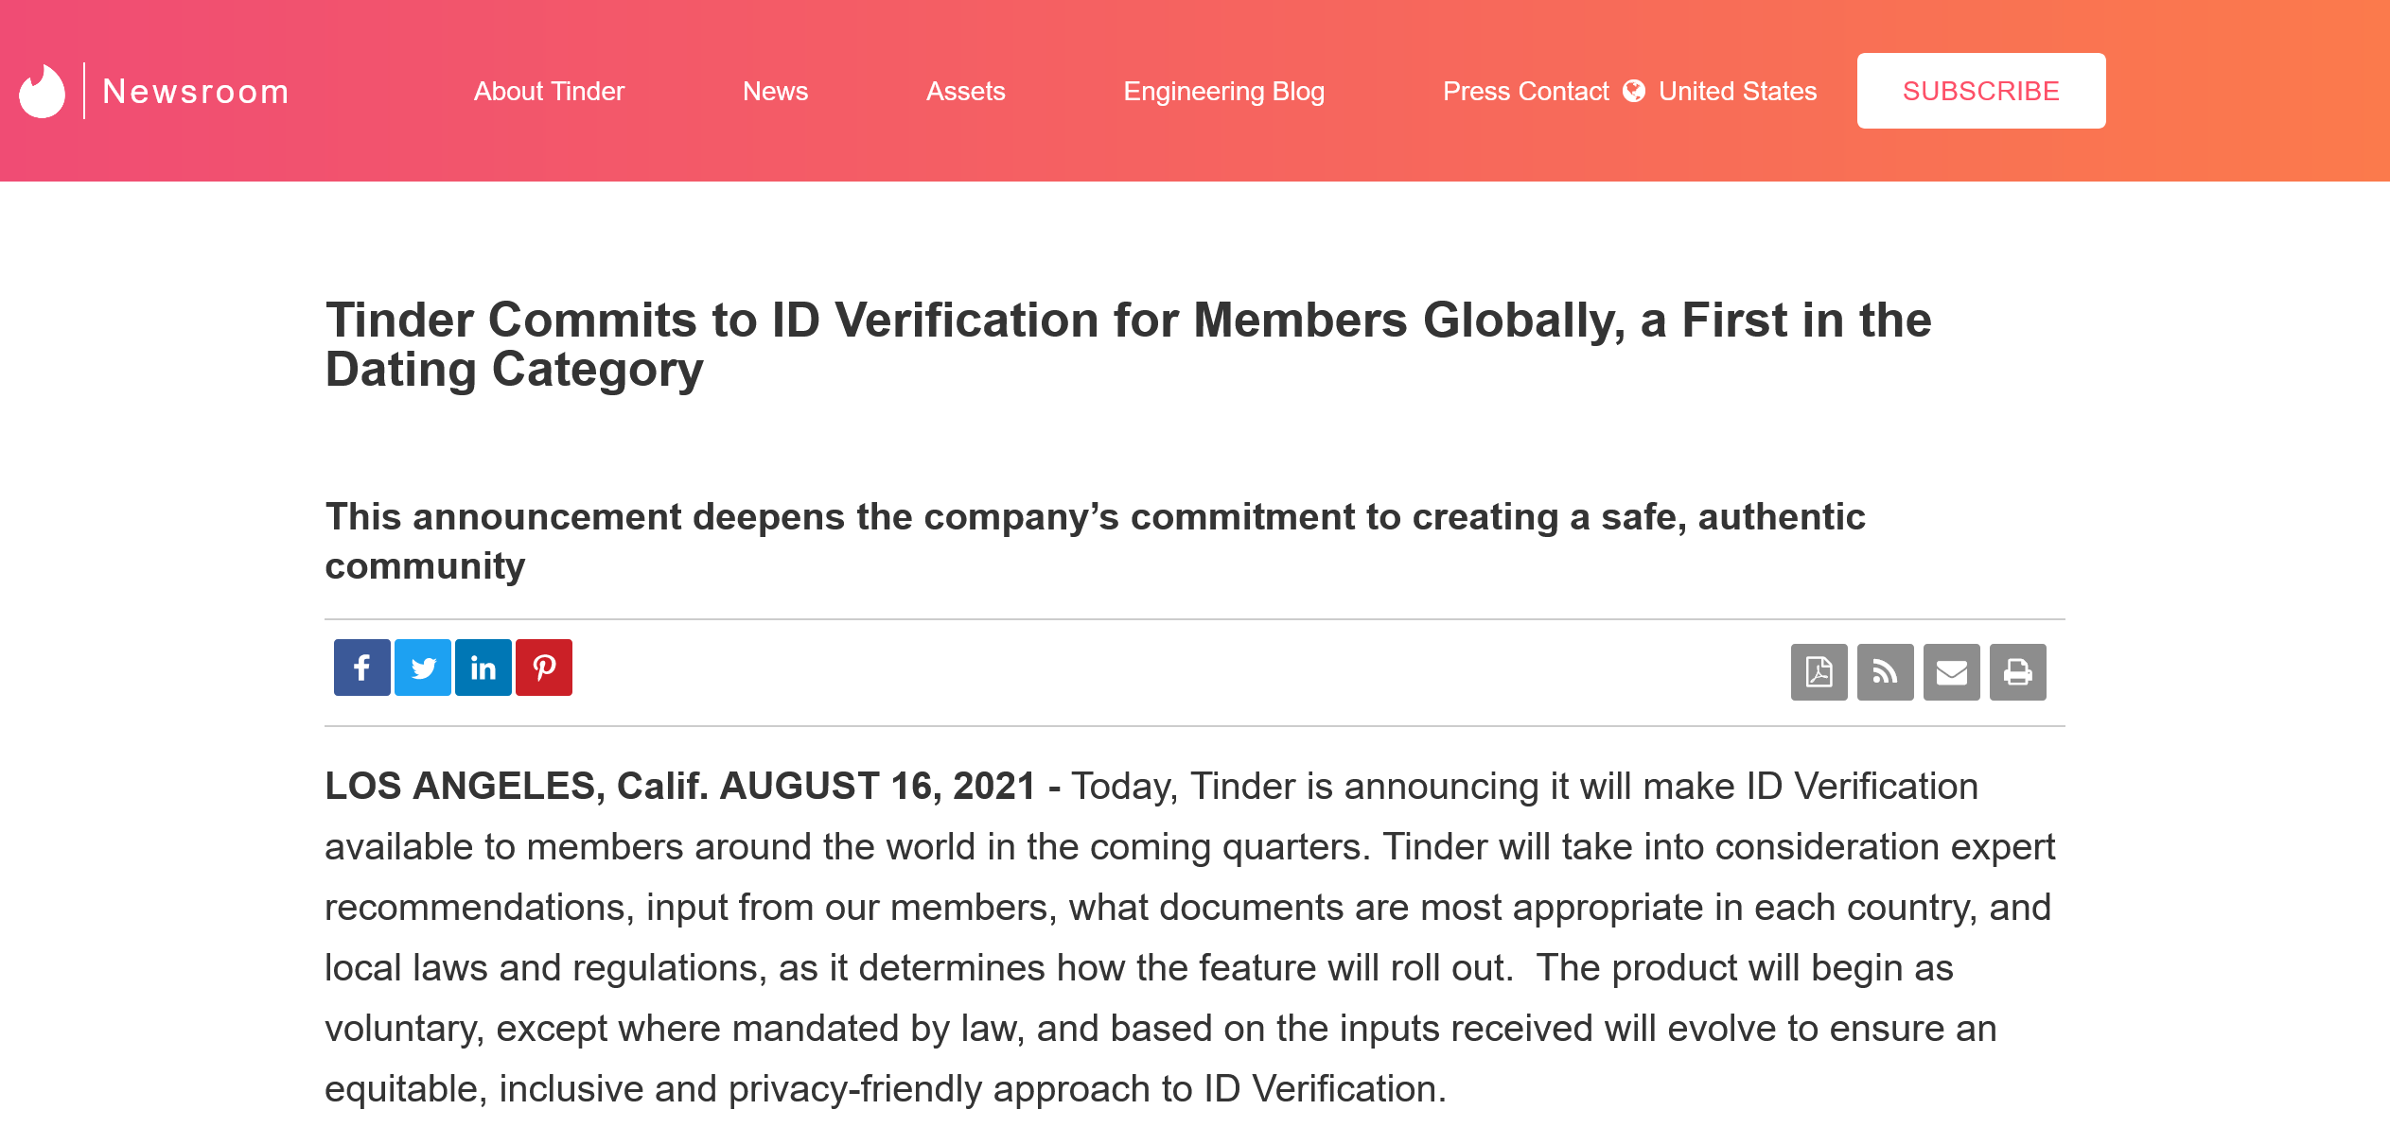Open the RSS feed icon
This screenshot has width=2390, height=1127.
click(x=1885, y=672)
